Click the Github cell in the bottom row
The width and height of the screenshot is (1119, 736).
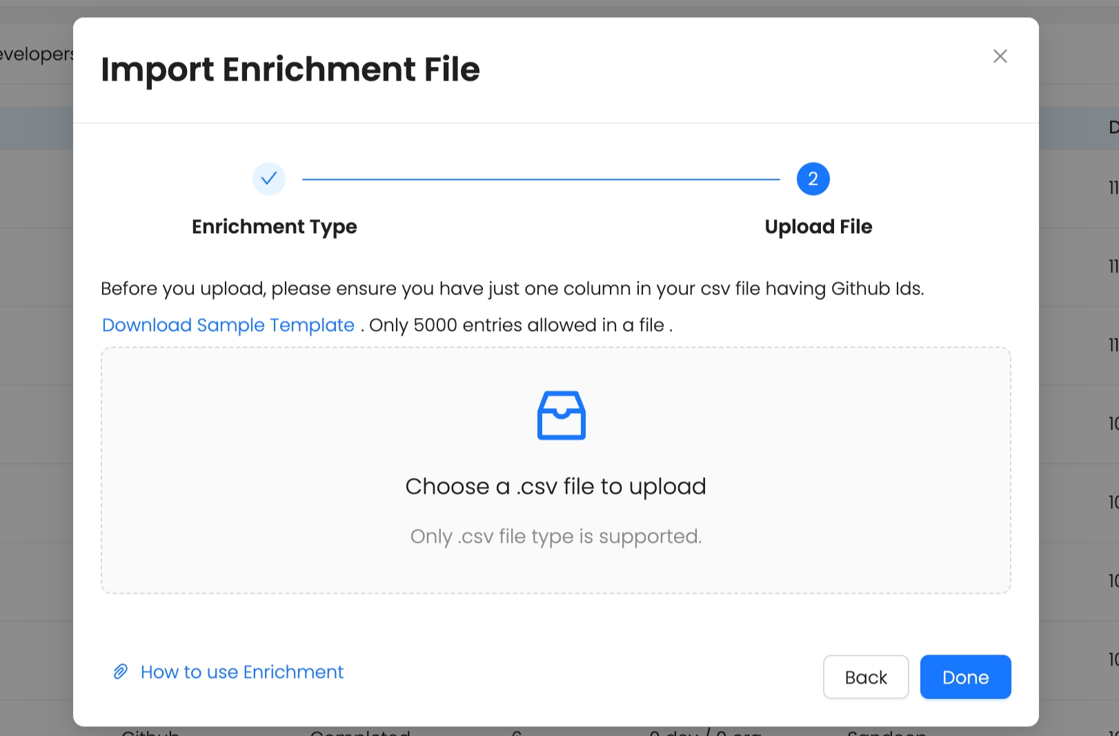(x=150, y=733)
